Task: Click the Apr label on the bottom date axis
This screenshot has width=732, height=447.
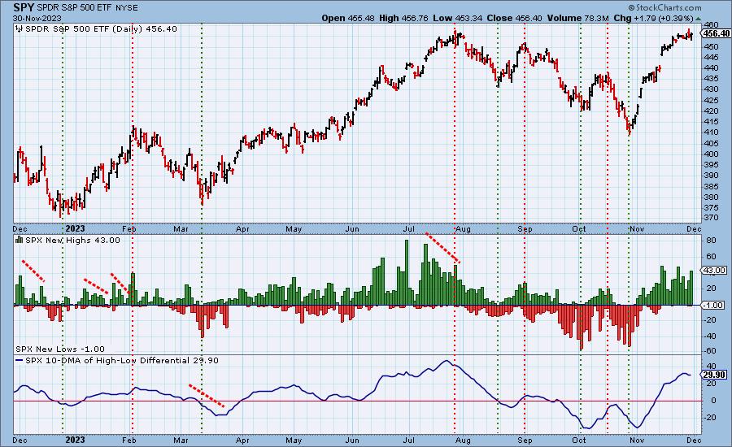Action: click(x=242, y=440)
